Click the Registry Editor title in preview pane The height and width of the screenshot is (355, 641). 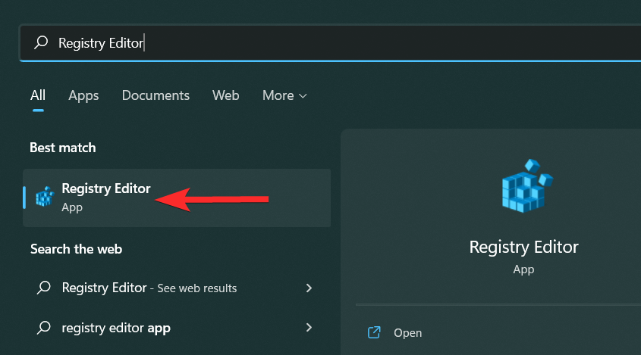523,247
